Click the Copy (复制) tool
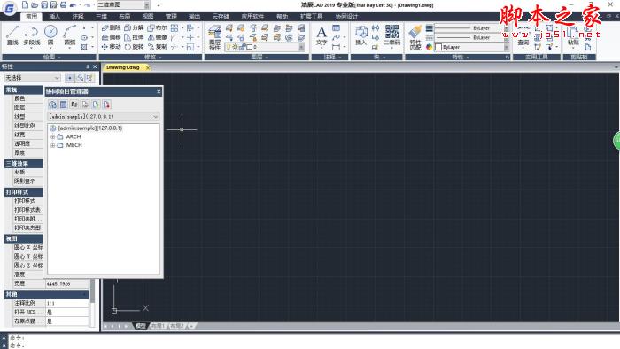 click(158, 47)
